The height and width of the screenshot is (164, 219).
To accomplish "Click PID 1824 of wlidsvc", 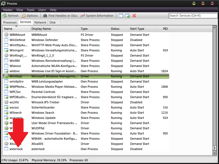I will coord(165,71).
